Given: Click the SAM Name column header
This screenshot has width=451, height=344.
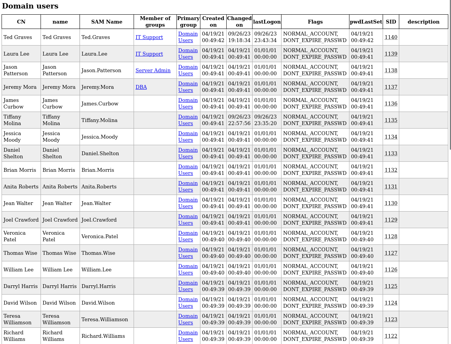Looking at the screenshot, I should (107, 22).
